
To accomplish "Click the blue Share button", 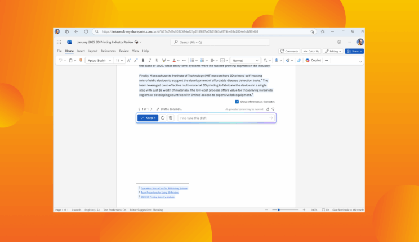I will [x=354, y=51].
